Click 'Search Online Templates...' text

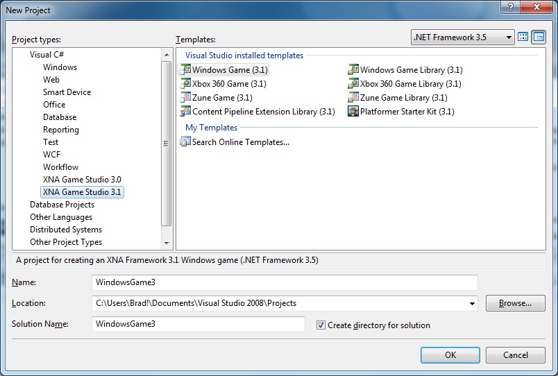(241, 142)
